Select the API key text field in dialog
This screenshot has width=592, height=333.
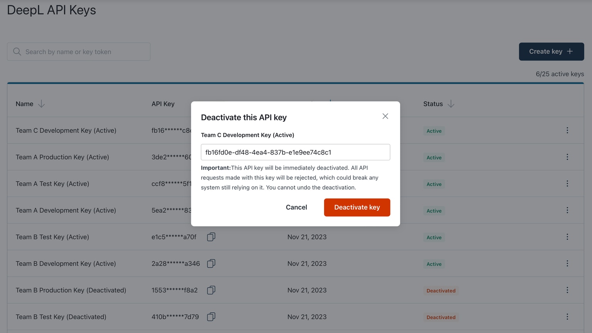[x=295, y=152]
